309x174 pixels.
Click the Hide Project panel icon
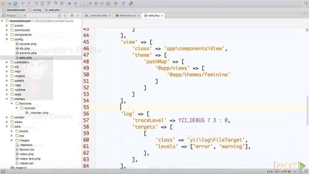(x=78, y=15)
